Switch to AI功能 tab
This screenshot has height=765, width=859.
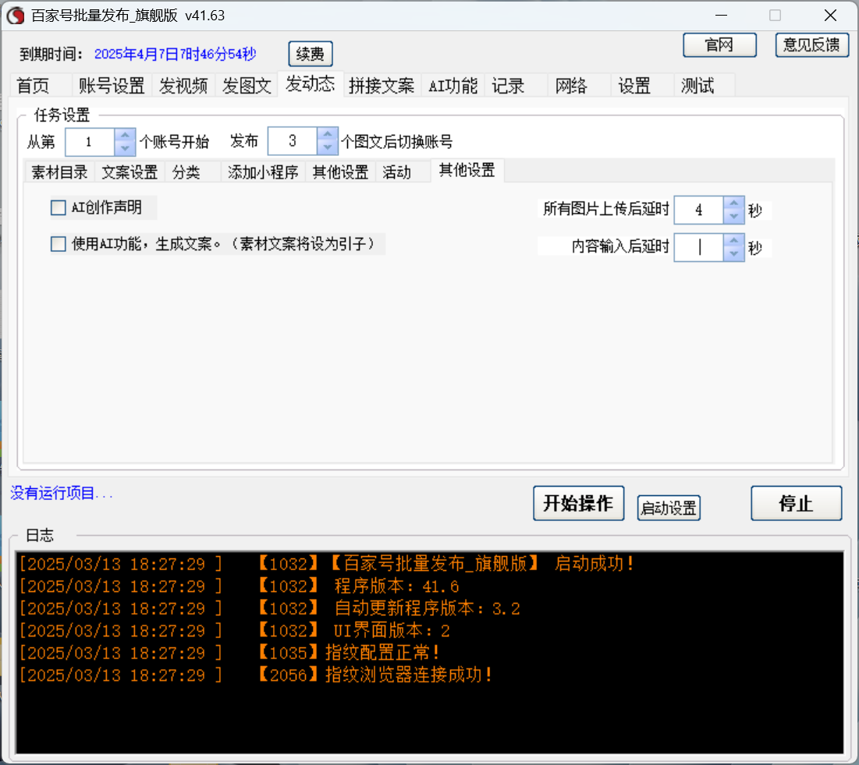pos(453,86)
